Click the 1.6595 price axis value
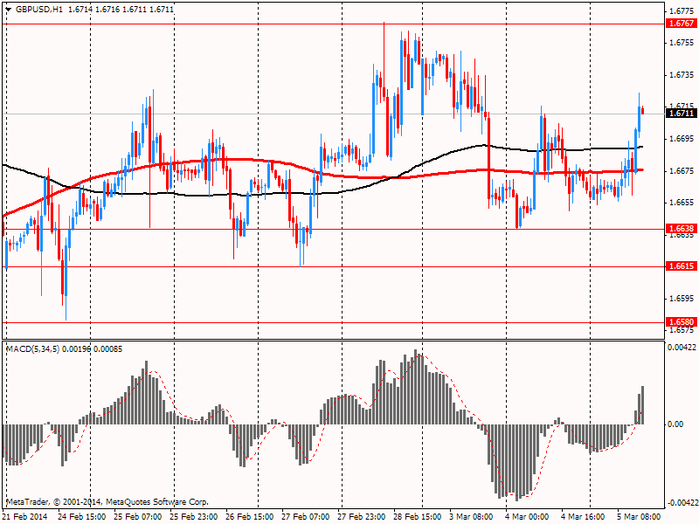Screen dimensions: 699x524 tap(682, 299)
